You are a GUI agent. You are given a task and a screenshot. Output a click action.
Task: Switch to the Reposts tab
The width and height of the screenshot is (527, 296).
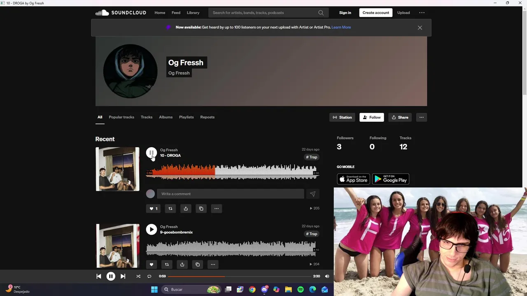click(x=207, y=117)
